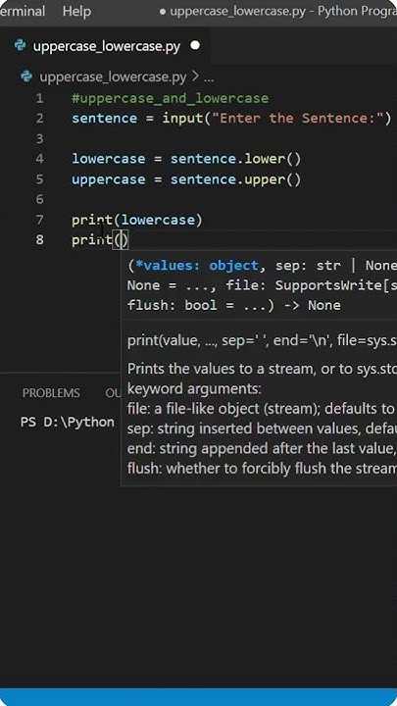Focus the terminal at the PS D:\Python prompt
397x706 pixels.
coord(68,423)
